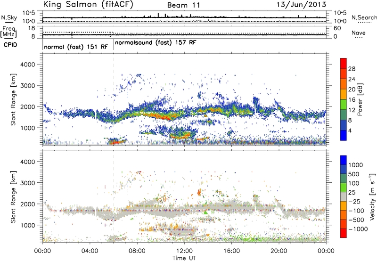Click the "Time UT" axis title

click(184, 258)
